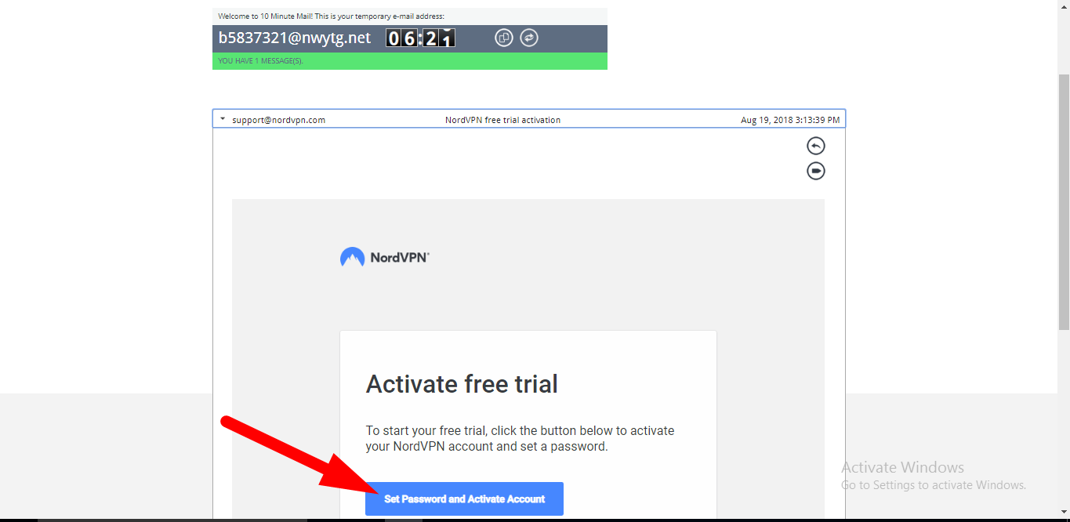Click the page vertical scrollbar
The image size is (1070, 522).
coord(1064,202)
